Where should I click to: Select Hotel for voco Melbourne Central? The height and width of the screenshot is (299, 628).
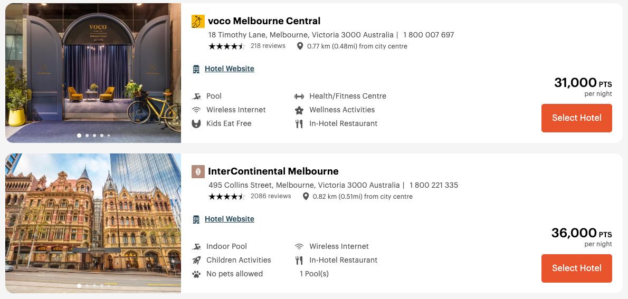coord(576,118)
